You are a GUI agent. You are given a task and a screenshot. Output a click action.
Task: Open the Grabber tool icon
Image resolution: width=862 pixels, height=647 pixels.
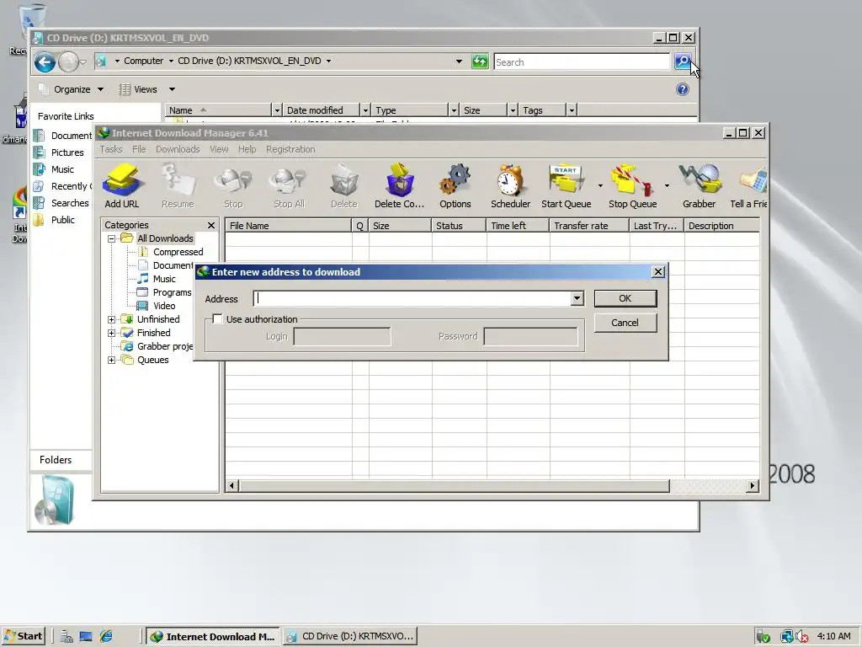click(700, 185)
